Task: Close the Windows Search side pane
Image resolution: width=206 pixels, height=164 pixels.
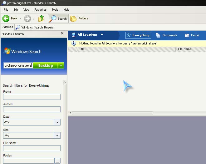Action: pos(62,33)
